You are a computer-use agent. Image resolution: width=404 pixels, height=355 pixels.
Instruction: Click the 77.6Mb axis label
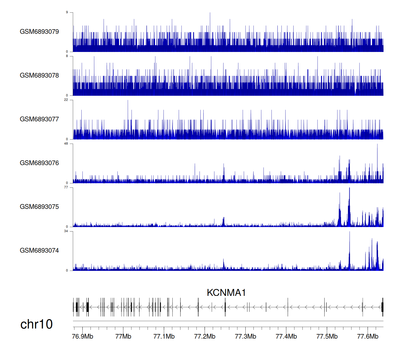368,336
